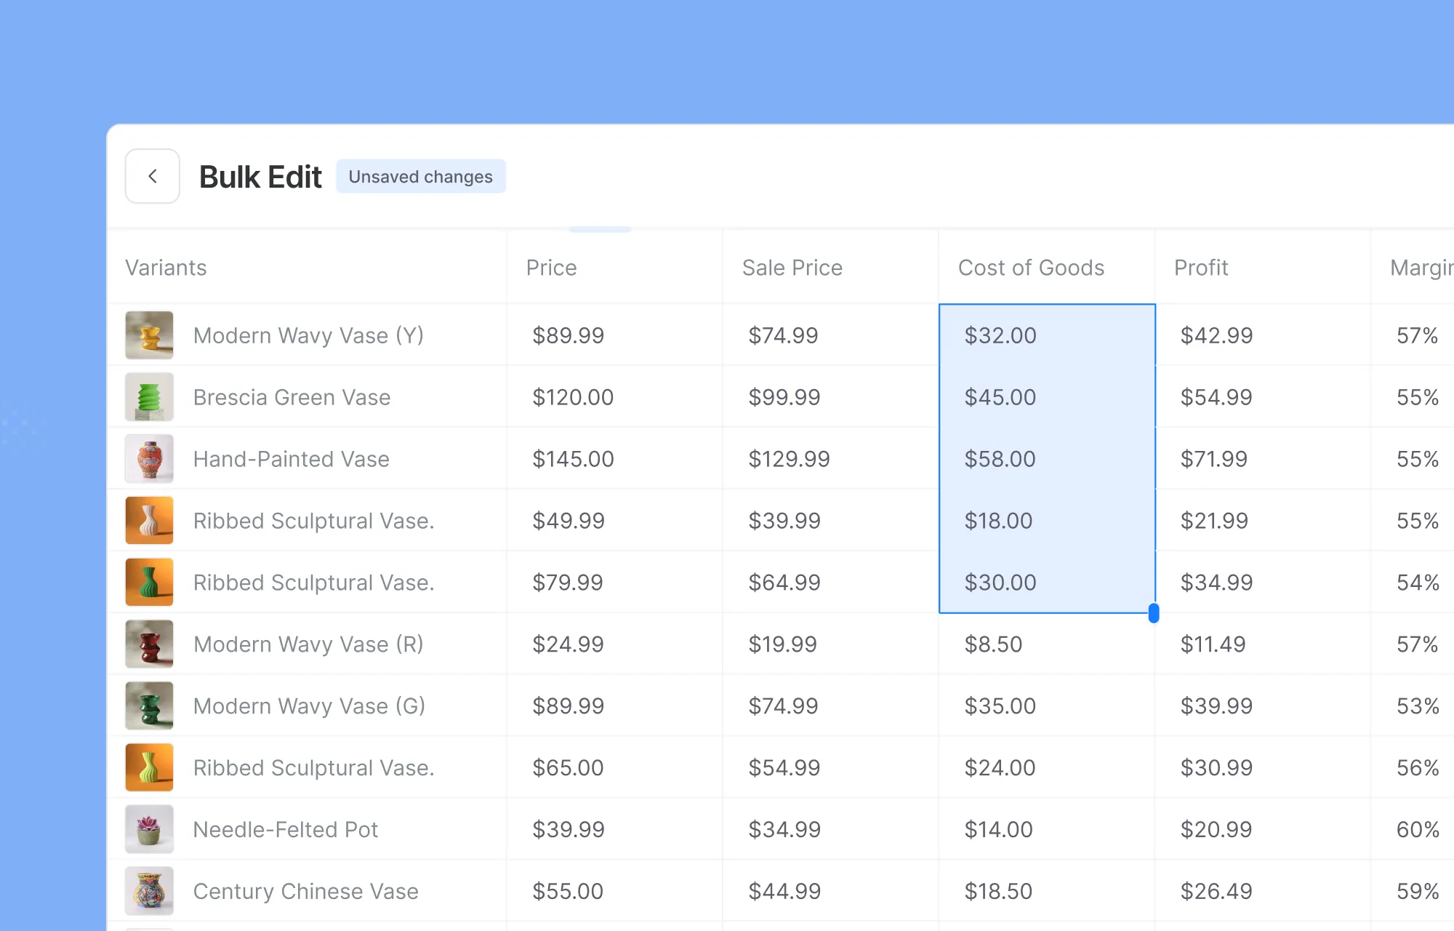Click the 60% margin value
Screen dimensions: 1454x931
[1418, 829]
